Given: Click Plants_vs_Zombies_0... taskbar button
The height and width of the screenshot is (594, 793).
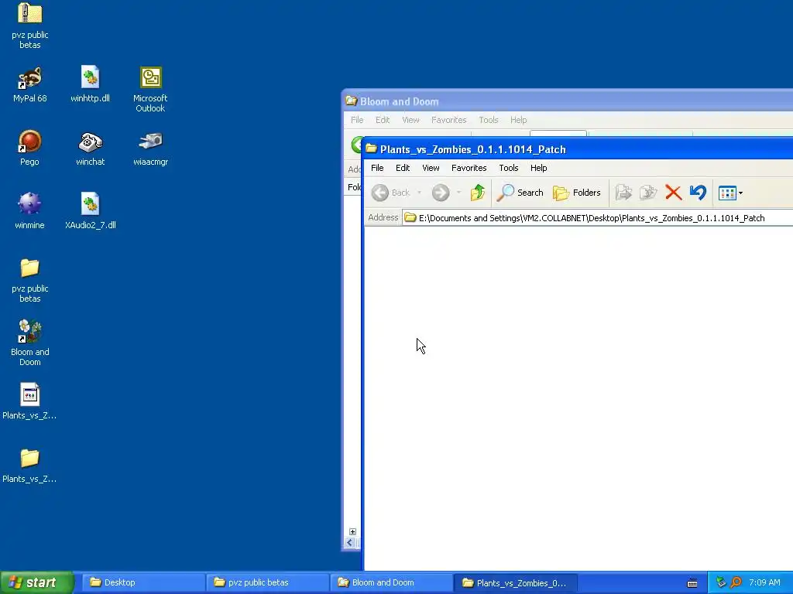Looking at the screenshot, I should (515, 582).
